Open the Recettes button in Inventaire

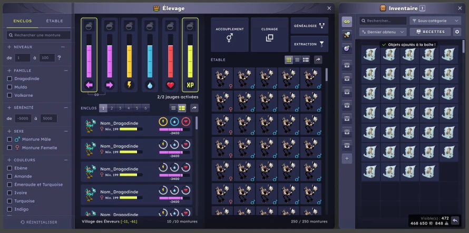431,32
